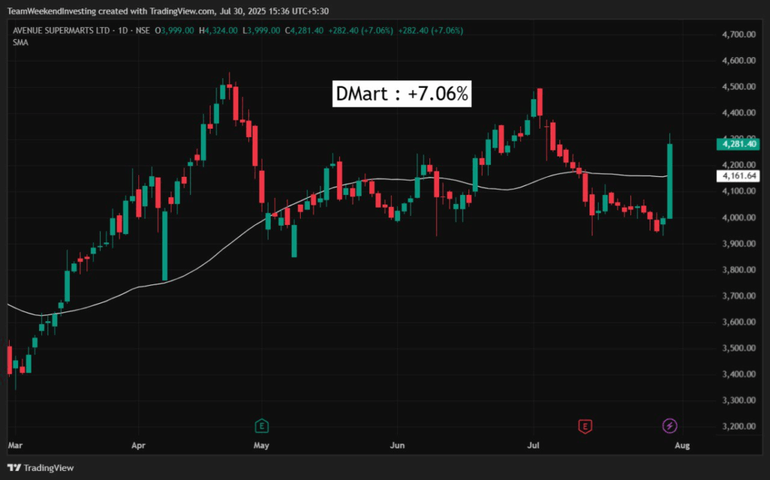Screen dimensions: 770x480
Task: Click the TradingView logo at the bottom
Action: [x=41, y=468]
